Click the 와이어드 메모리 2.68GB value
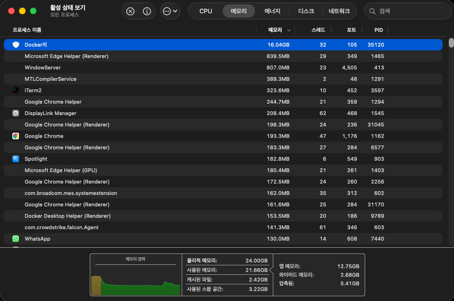The width and height of the screenshot is (454, 301). click(x=350, y=275)
